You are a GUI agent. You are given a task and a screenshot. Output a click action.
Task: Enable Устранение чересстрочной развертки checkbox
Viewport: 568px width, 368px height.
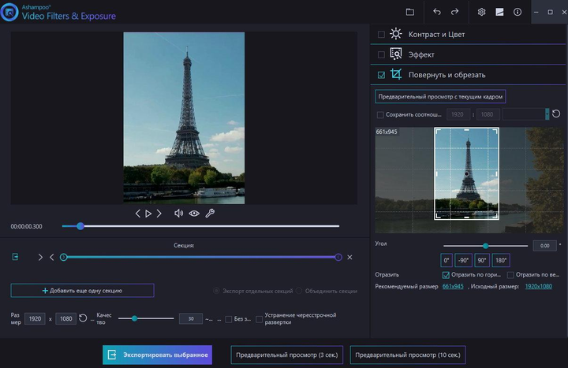tap(259, 319)
